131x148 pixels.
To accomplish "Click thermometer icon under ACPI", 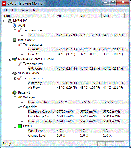I will pyautogui.click(x=20, y=30).
